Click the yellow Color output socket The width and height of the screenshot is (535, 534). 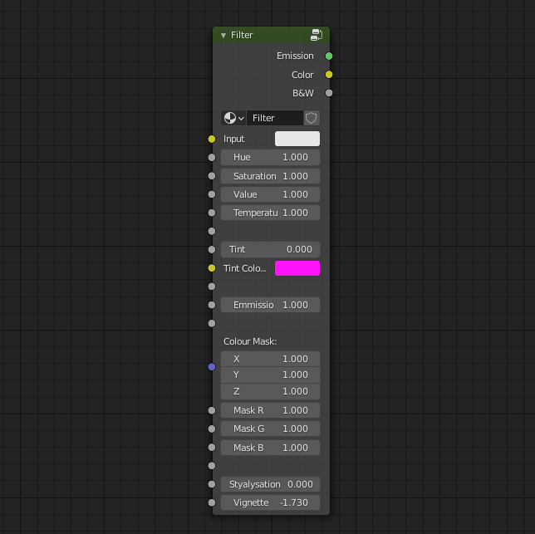pyautogui.click(x=329, y=75)
